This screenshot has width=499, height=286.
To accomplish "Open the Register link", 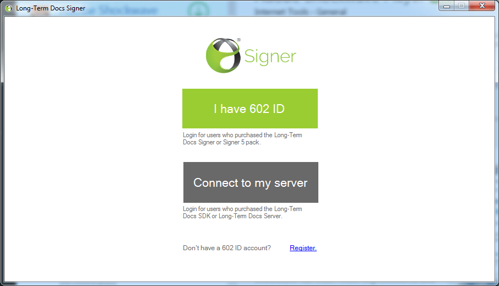I will click(303, 248).
